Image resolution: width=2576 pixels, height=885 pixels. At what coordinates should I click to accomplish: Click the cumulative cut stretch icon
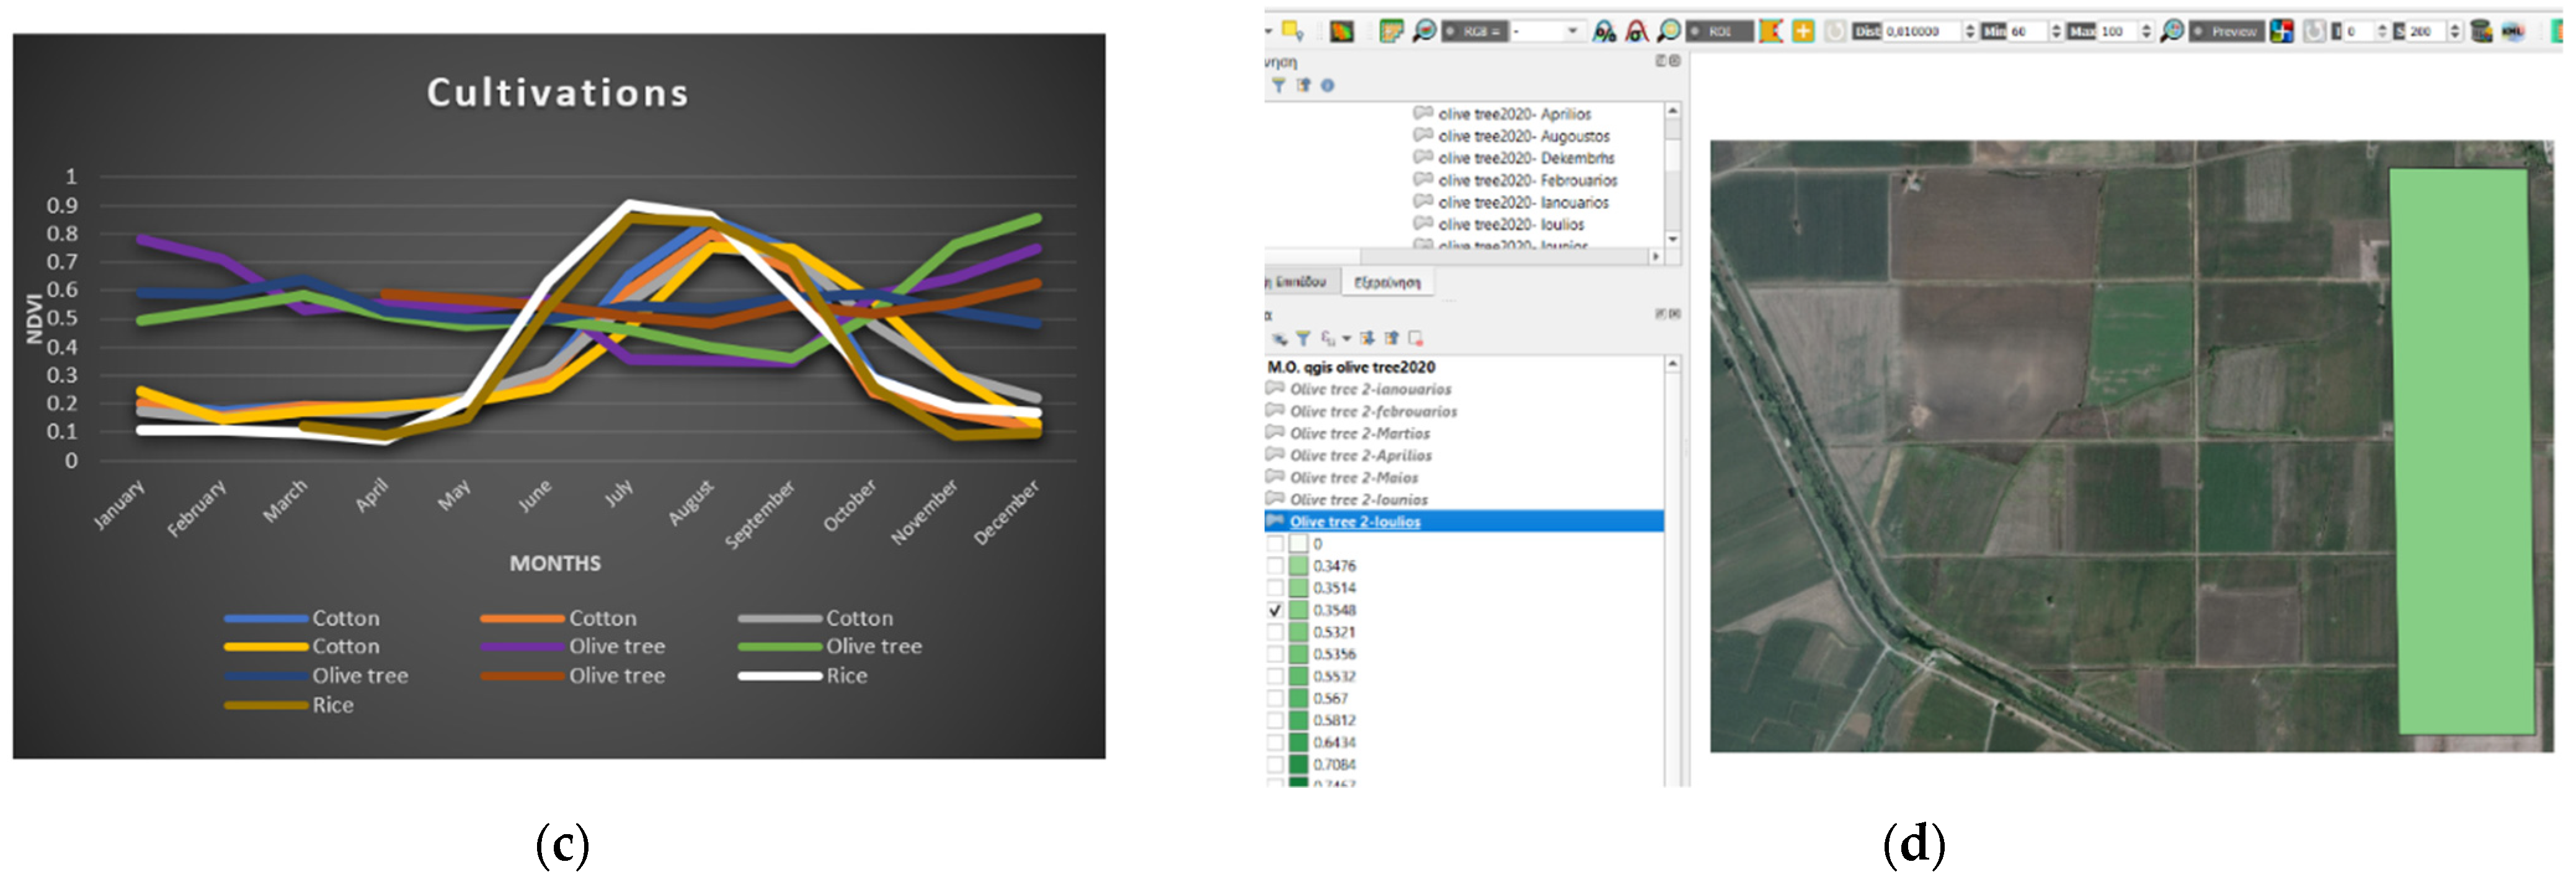[1604, 31]
